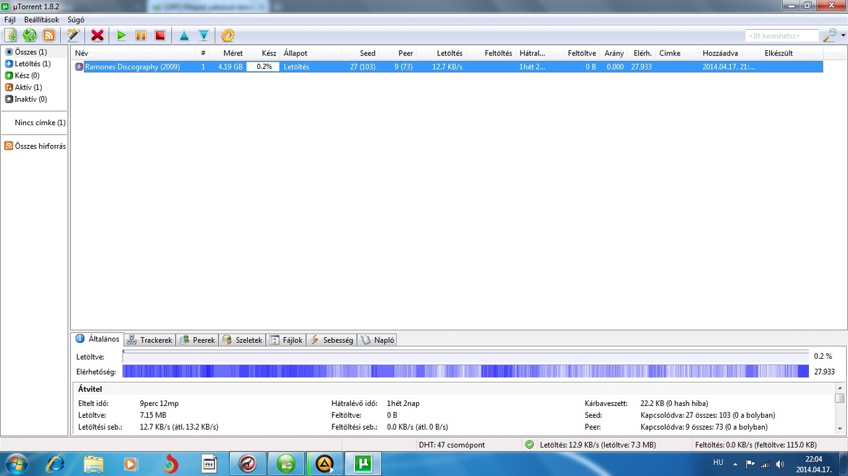
Task: Click the Letöltve progress bar
Action: click(x=465, y=357)
